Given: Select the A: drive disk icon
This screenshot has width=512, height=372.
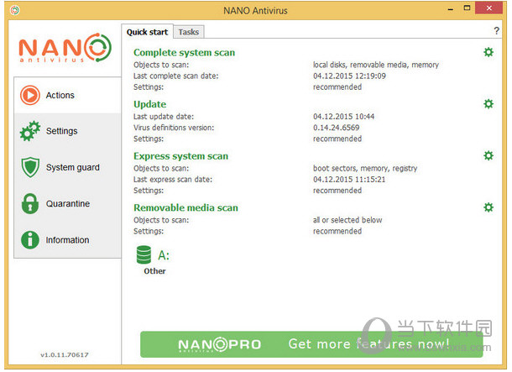Looking at the screenshot, I should pyautogui.click(x=144, y=254).
